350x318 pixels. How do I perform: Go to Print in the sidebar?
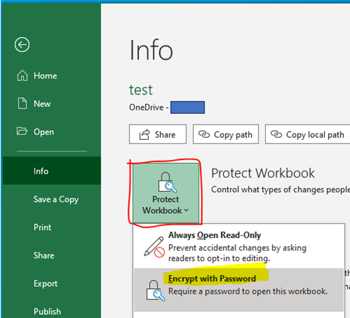(x=52, y=227)
